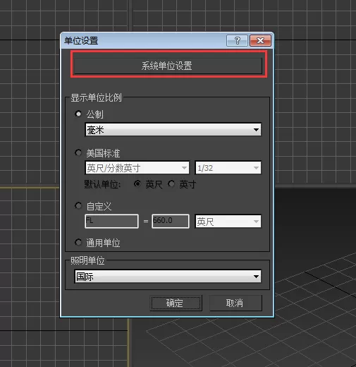356x367 pixels.
Task: Close the 单位设置 dialog
Action: point(260,41)
